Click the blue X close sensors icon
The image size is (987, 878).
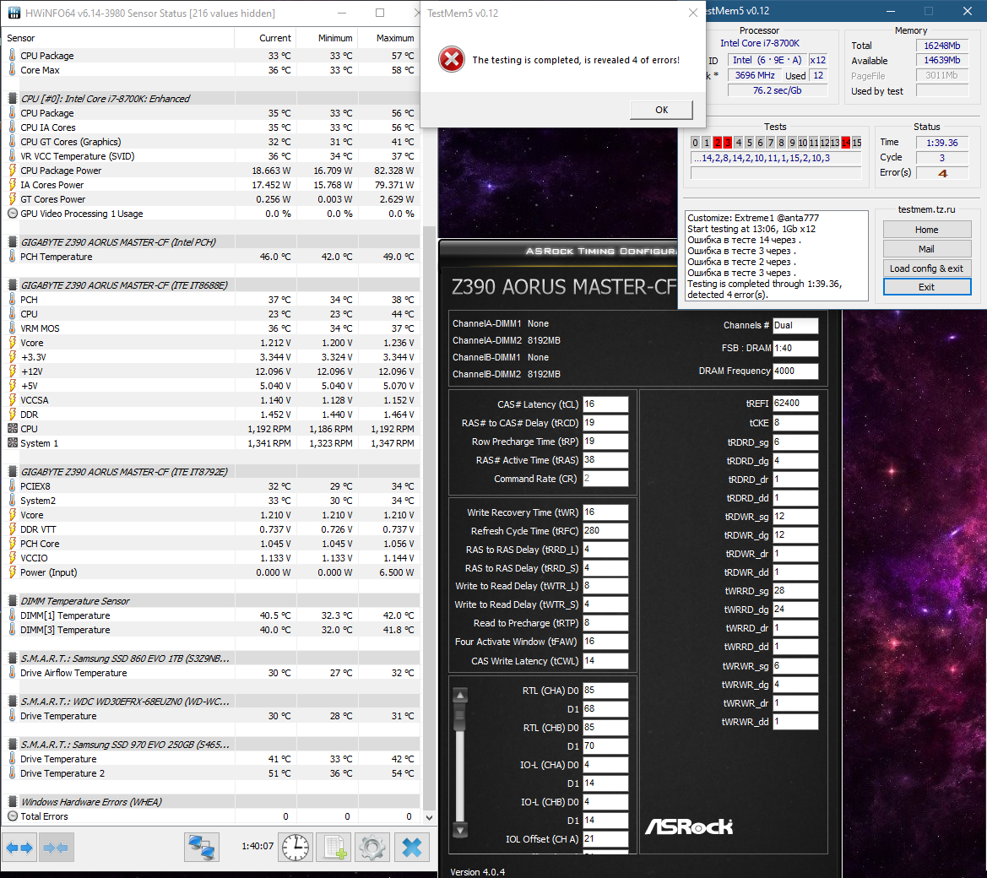(x=412, y=847)
